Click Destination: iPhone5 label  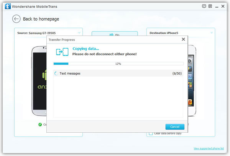click(x=164, y=33)
